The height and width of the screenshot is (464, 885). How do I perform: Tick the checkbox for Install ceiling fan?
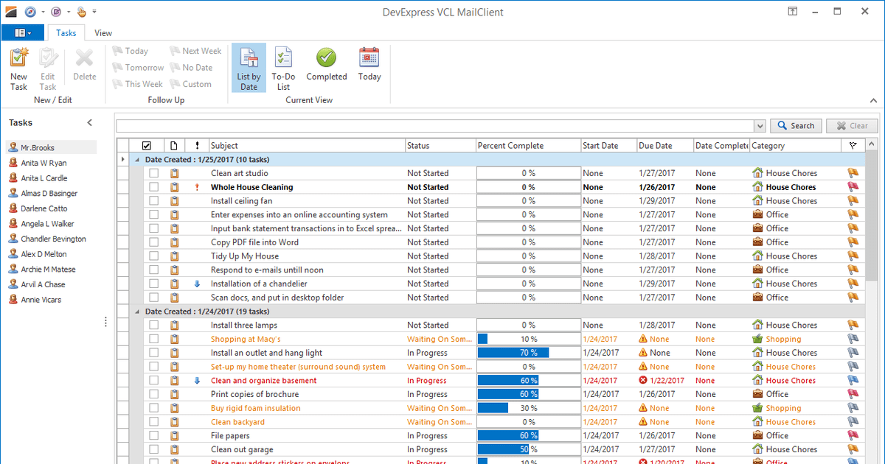pyautogui.click(x=153, y=201)
